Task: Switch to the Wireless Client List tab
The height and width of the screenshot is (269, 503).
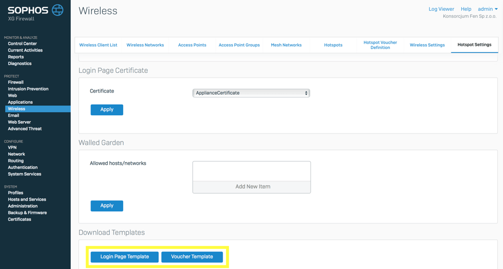Action: click(98, 45)
